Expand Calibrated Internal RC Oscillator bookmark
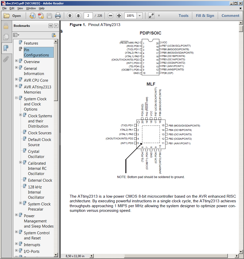Image resolution: width=244 pixels, height=259 pixels. (x=20, y=162)
